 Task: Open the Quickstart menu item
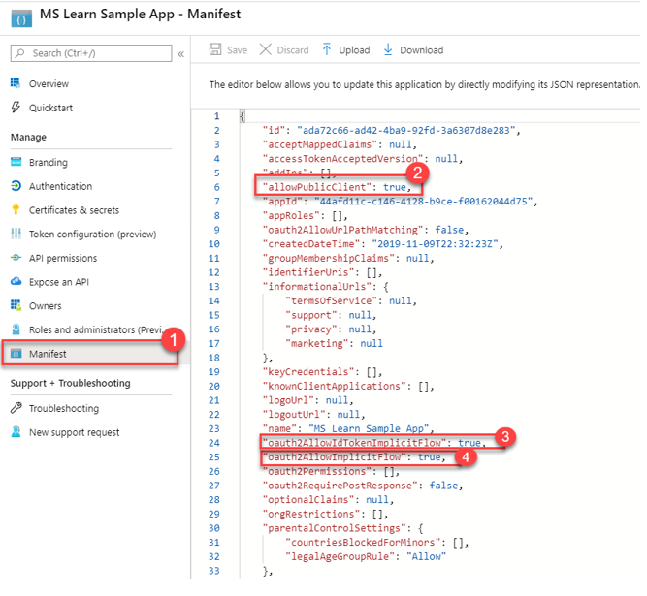[x=50, y=108]
